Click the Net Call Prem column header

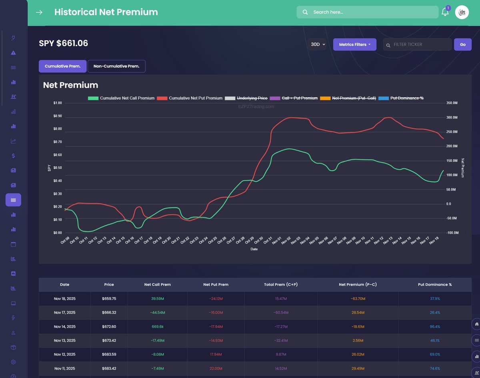pos(158,285)
